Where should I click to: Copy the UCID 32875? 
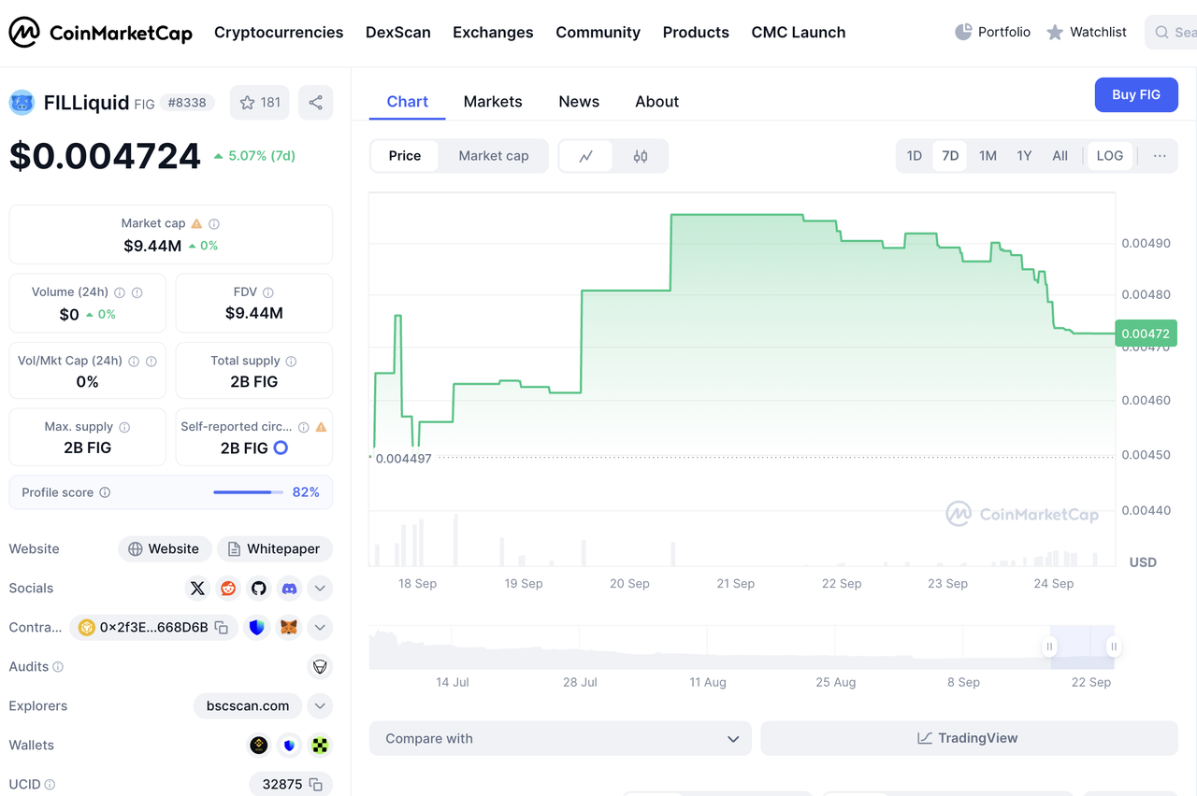point(316,785)
